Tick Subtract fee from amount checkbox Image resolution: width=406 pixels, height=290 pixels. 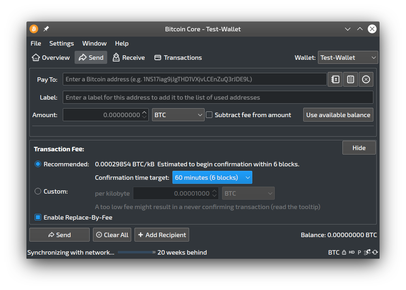(209, 115)
